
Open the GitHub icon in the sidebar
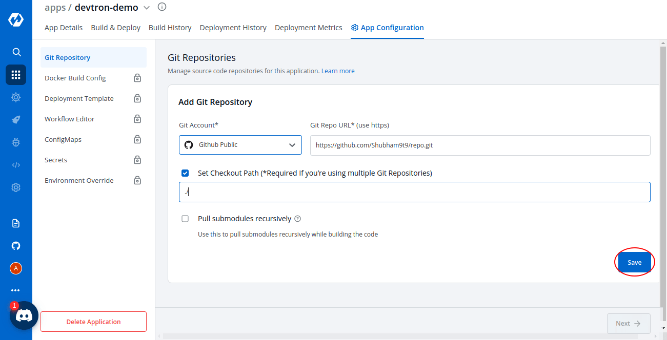point(16,246)
